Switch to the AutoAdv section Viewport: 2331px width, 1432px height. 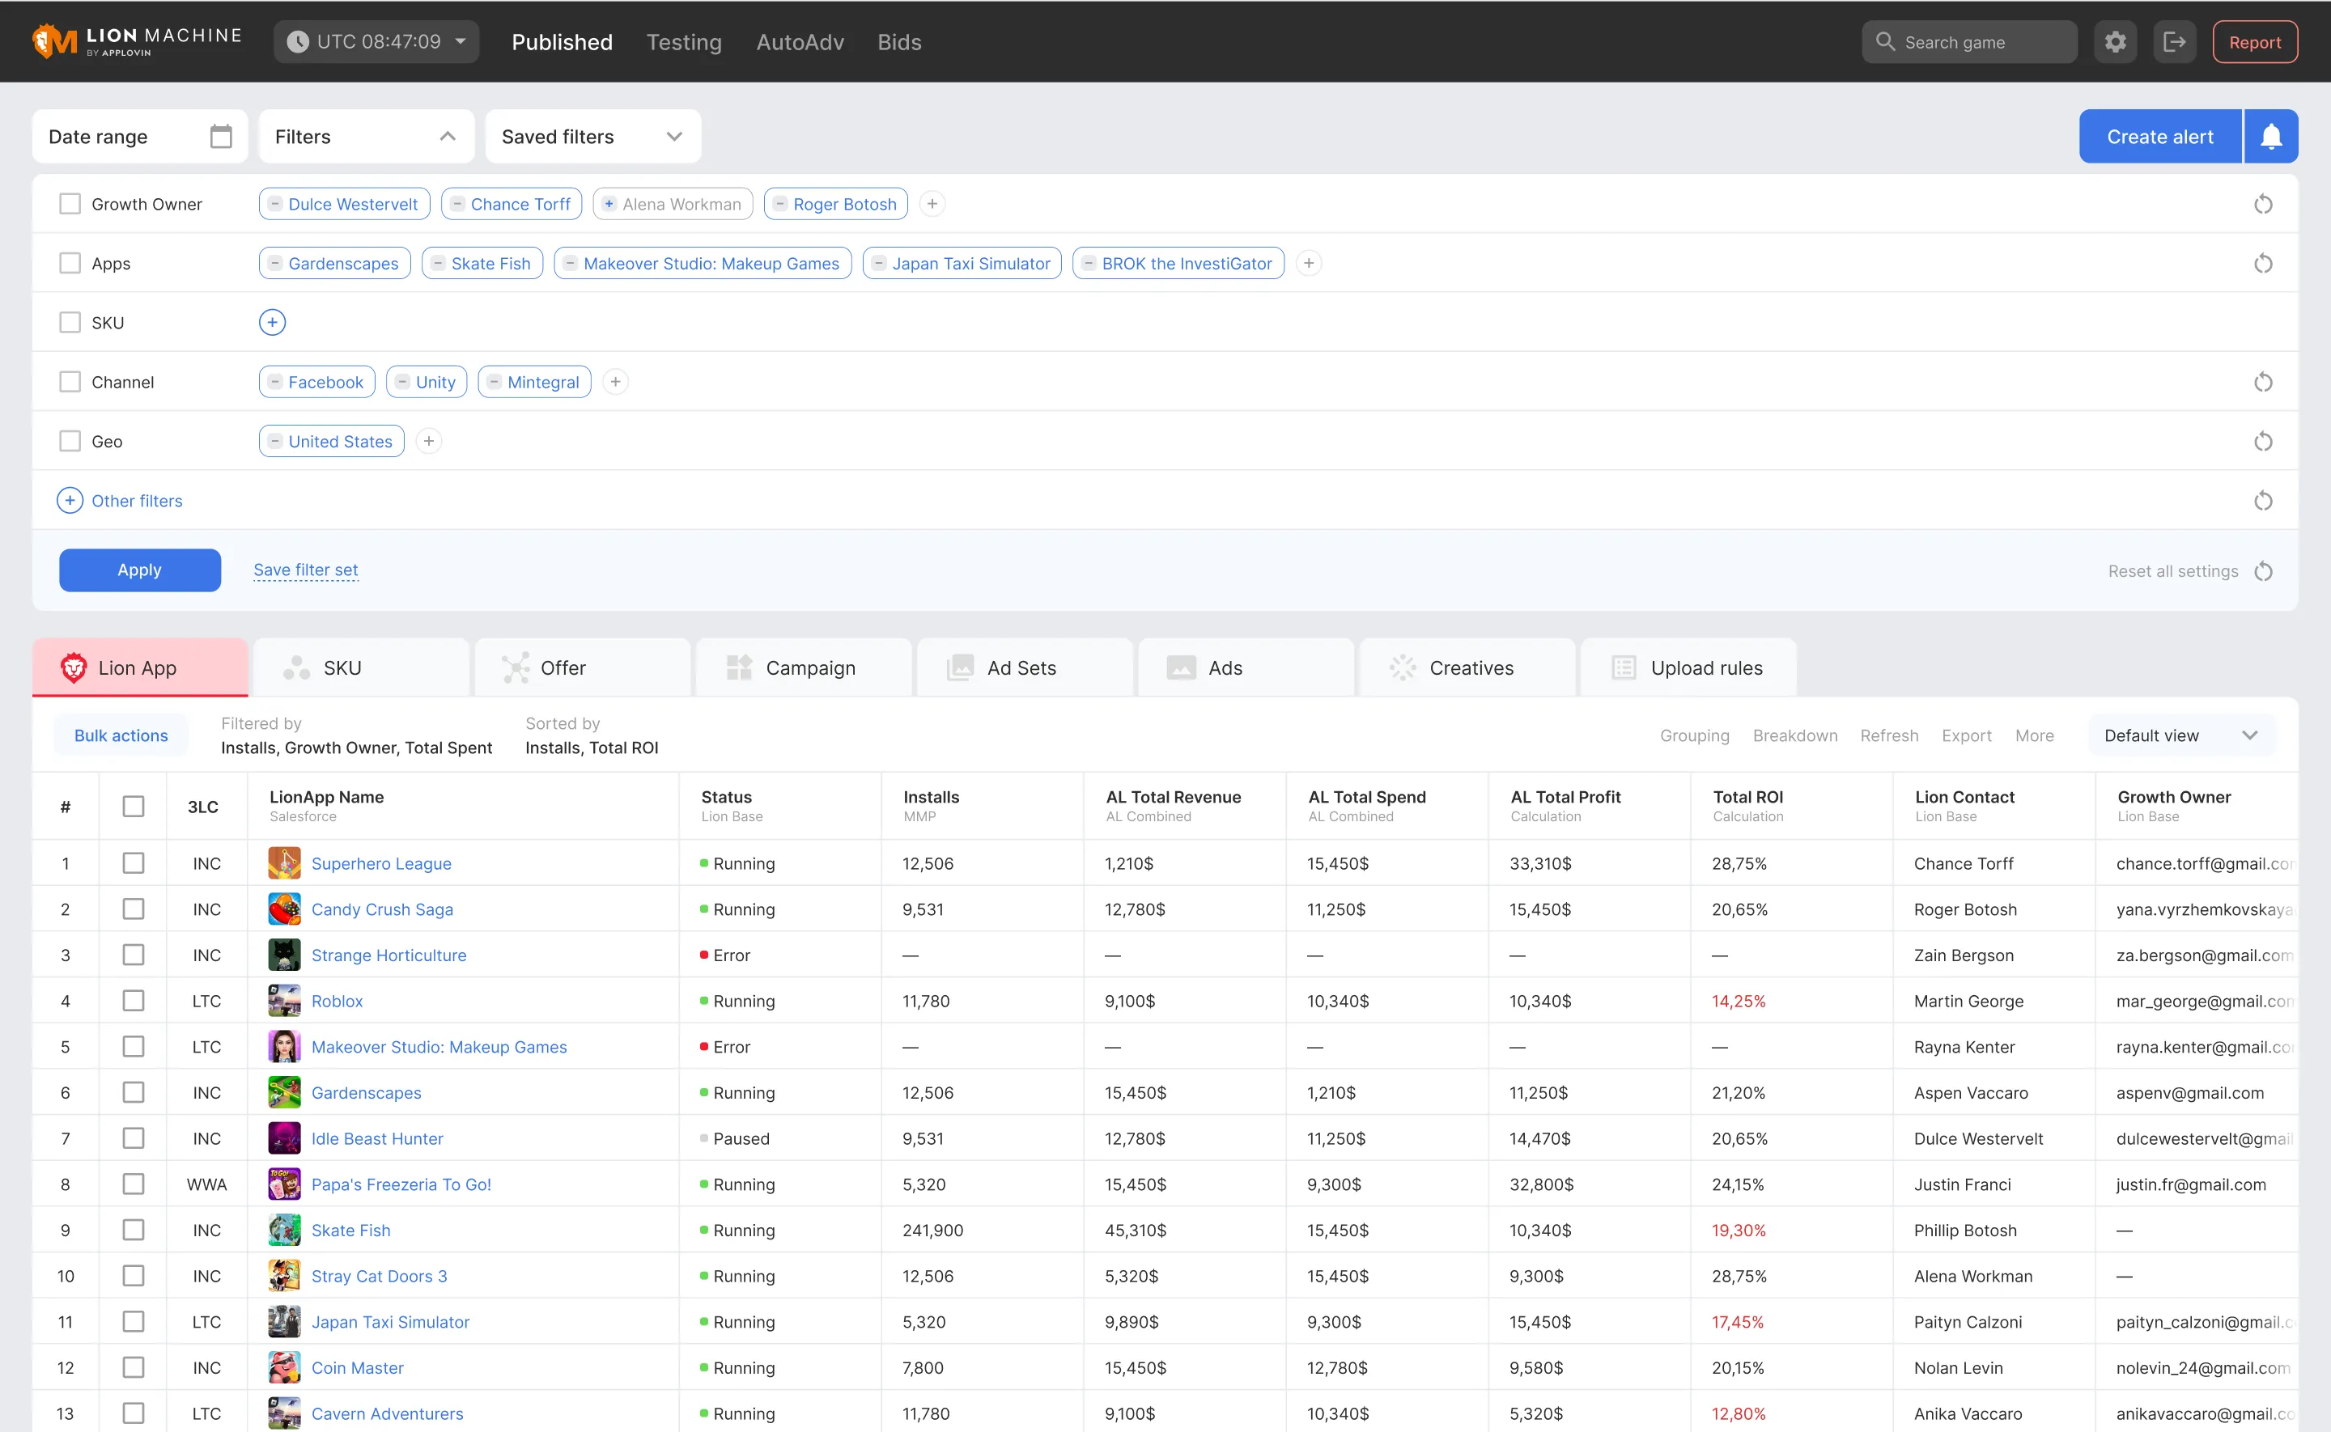coord(800,42)
